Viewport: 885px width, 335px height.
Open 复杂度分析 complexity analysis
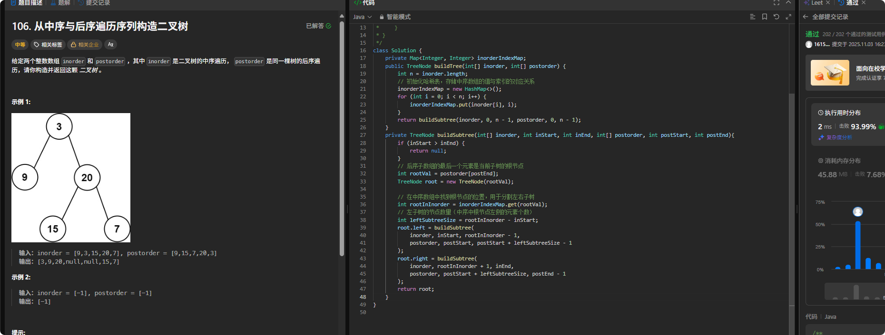coord(835,137)
